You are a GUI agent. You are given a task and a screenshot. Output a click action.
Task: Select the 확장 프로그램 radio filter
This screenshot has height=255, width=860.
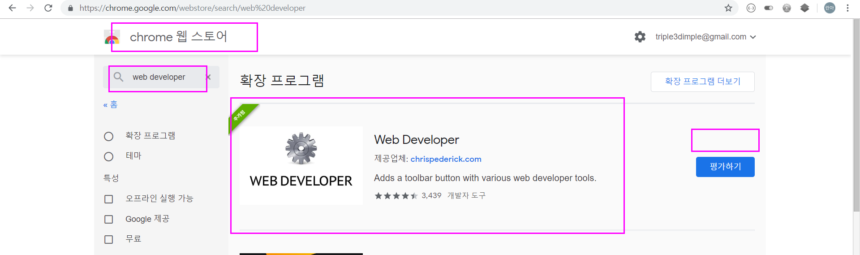tap(108, 136)
